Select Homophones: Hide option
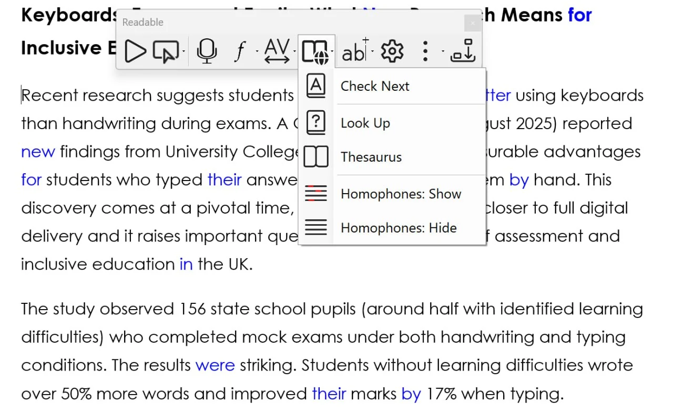Image resolution: width=673 pixels, height=413 pixels. point(392,228)
